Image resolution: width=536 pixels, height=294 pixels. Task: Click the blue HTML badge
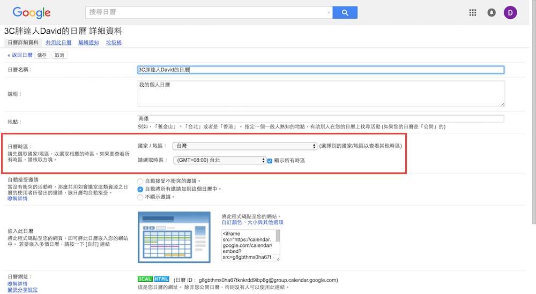click(x=161, y=279)
